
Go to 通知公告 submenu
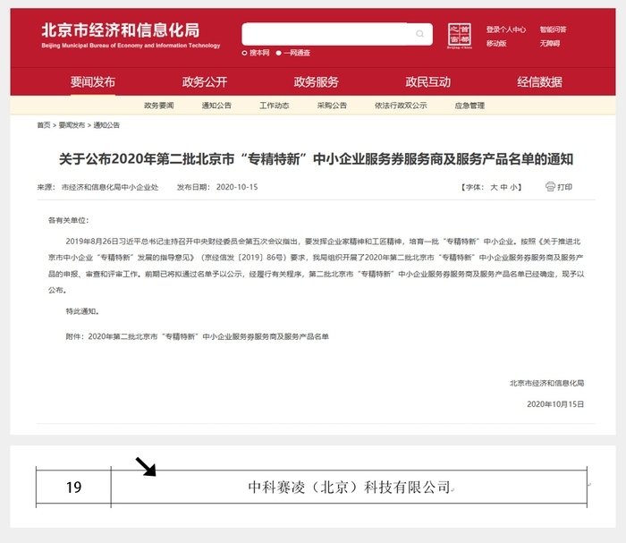click(x=216, y=106)
